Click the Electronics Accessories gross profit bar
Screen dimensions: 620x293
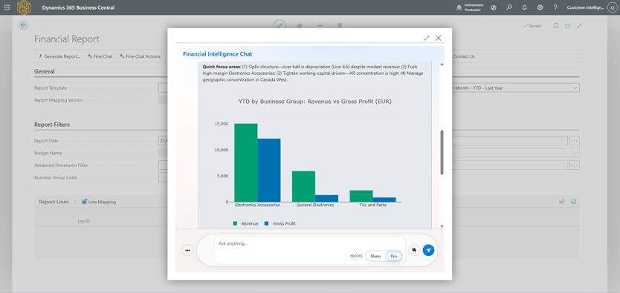(x=269, y=171)
